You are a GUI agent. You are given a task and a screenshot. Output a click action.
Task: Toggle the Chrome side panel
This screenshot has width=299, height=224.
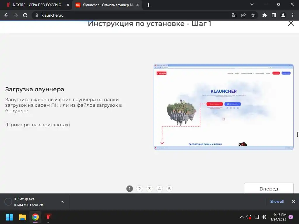coord(274,15)
